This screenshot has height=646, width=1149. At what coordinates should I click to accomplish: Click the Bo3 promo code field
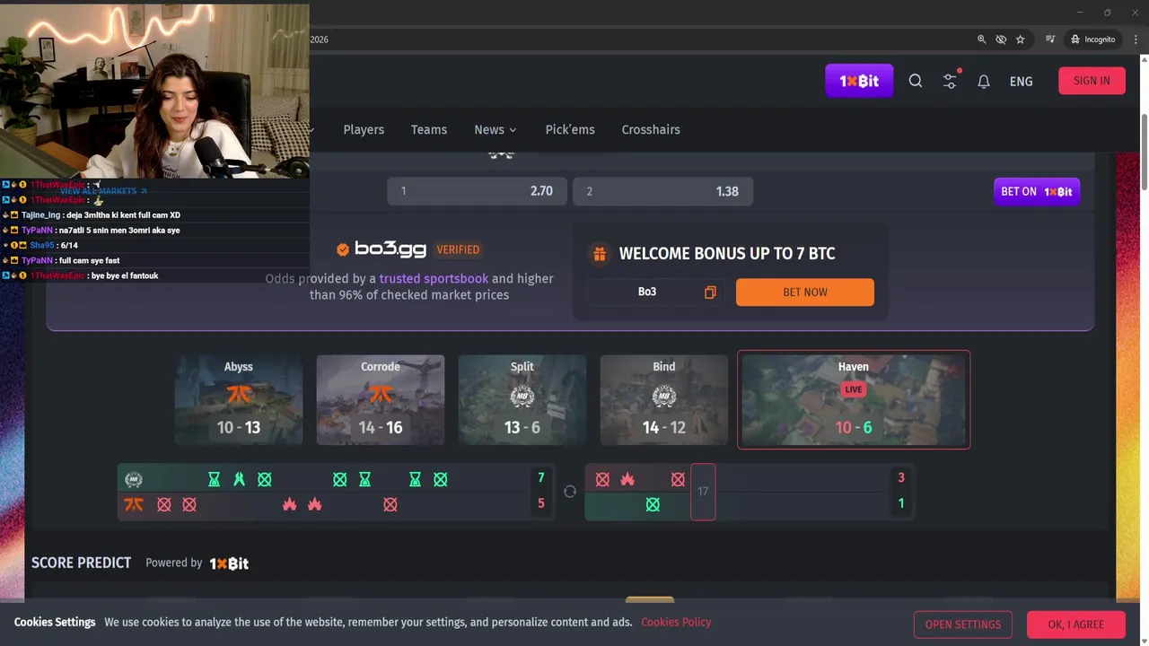pos(654,292)
